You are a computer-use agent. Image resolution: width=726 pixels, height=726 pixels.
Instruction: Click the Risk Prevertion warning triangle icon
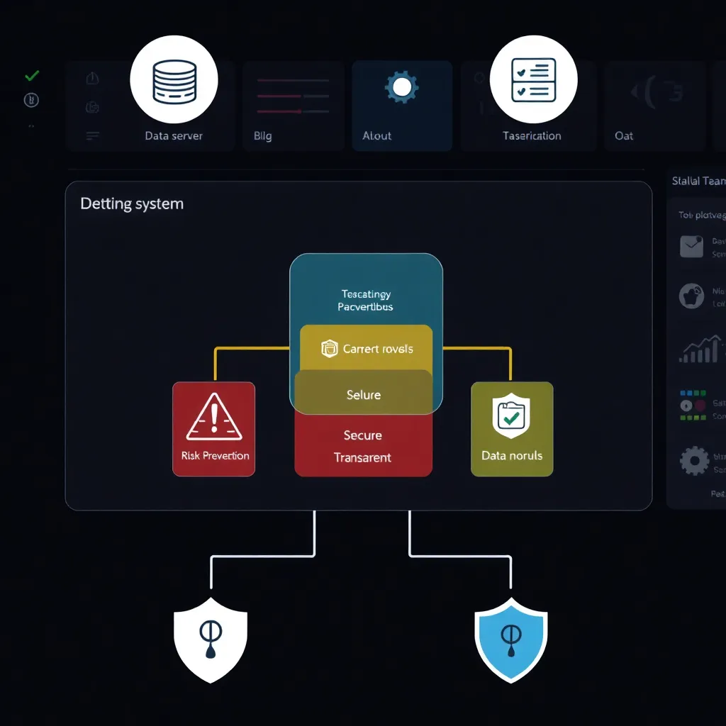pyautogui.click(x=213, y=418)
